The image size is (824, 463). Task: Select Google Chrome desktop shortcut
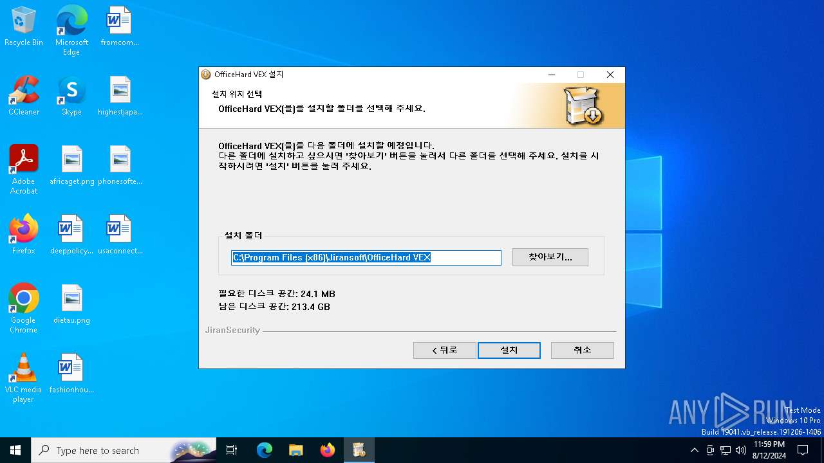(x=24, y=308)
